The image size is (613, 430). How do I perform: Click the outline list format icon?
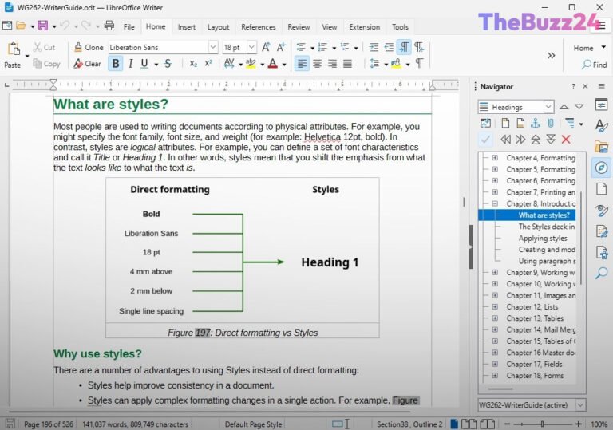click(x=345, y=47)
